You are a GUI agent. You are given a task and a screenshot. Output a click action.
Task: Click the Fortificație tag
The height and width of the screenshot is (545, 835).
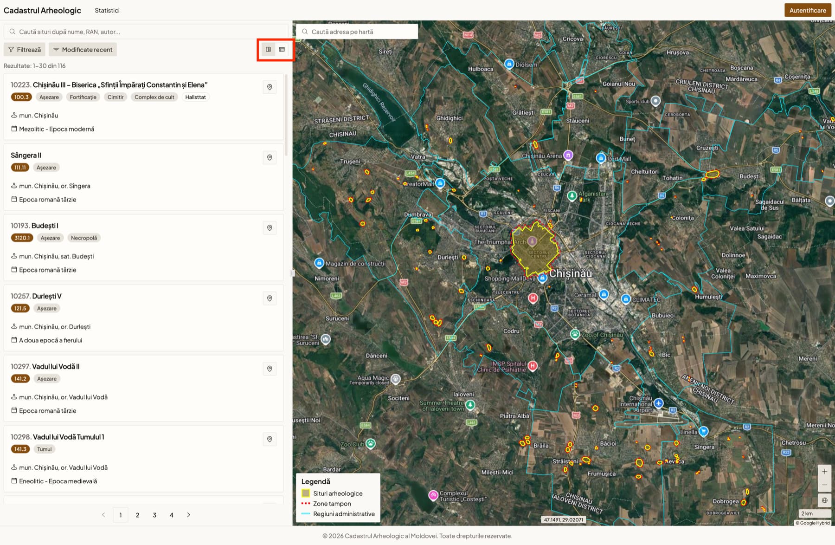tap(83, 97)
